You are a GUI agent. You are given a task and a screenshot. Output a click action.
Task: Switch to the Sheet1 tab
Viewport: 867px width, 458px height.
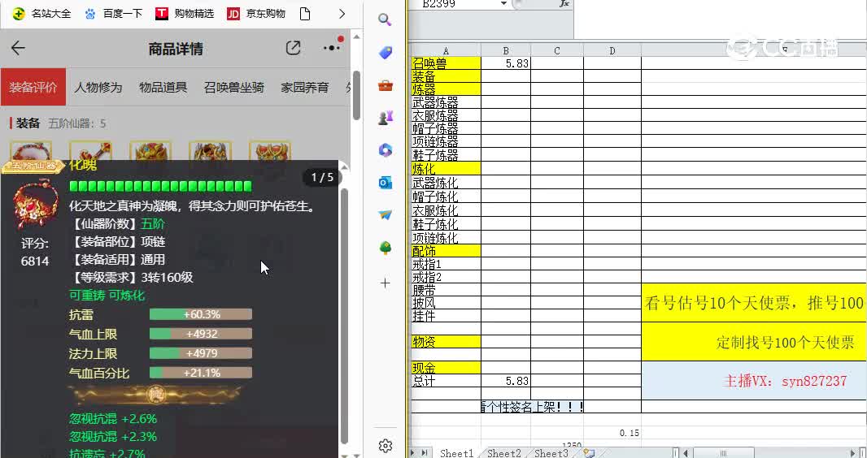pyautogui.click(x=456, y=453)
